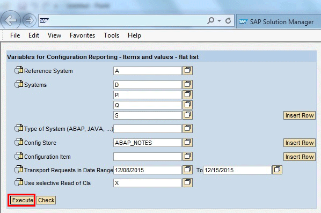Screen dimensions: 321x213
Task: Click the browser Back arrow button
Action: pos(10,20)
